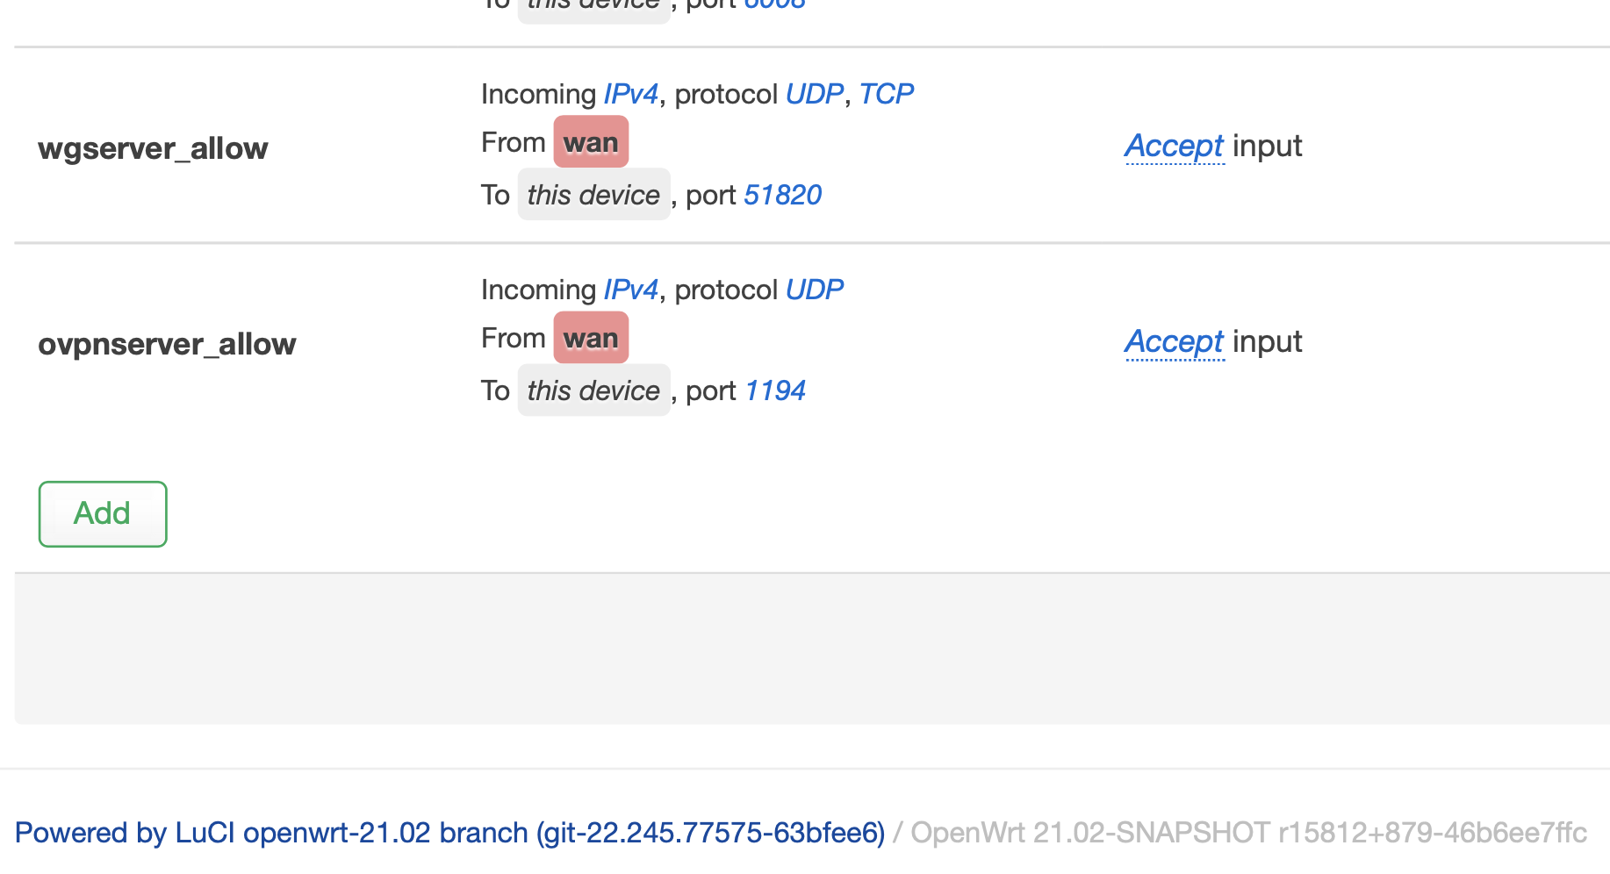
Task: Click Accept link in wgserver_allow row
Action: click(x=1174, y=146)
